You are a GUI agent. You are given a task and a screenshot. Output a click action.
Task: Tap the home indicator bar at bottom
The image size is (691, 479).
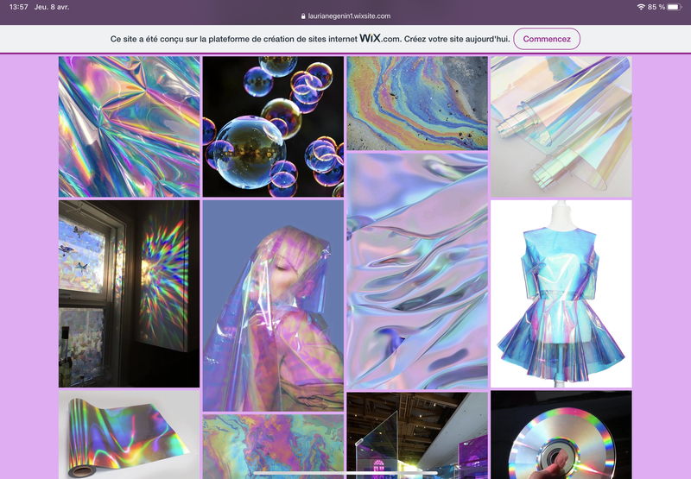coord(345,473)
